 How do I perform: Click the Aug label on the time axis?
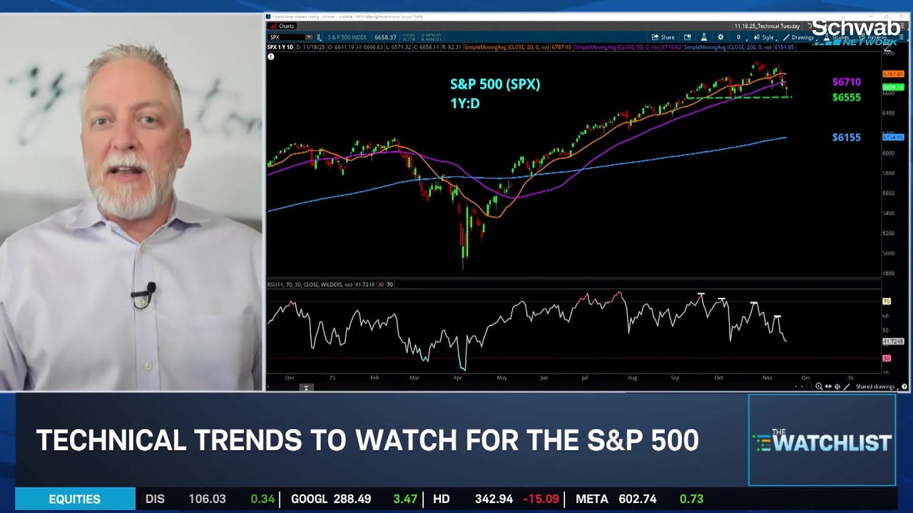coord(632,378)
